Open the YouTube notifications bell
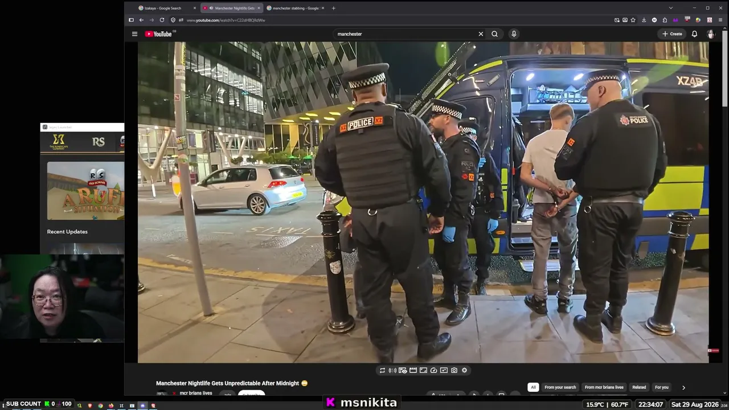 point(694,34)
